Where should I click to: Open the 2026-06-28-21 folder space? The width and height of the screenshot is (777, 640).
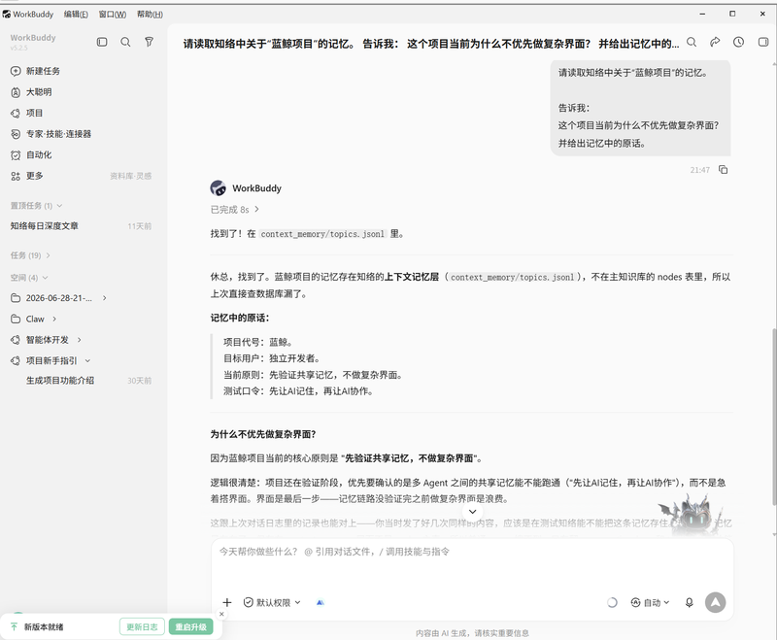pyautogui.click(x=58, y=298)
